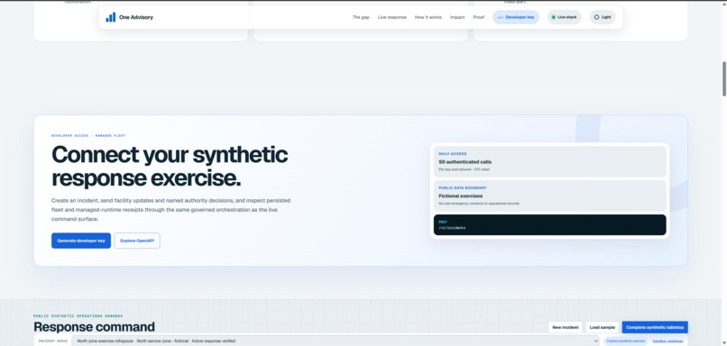727x346 pixels.
Task: Click the Incident queue dropdown chevron arrow
Action: [596, 341]
